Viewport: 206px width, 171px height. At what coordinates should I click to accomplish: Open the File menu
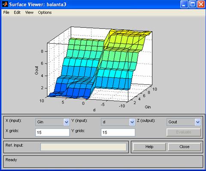click(x=6, y=12)
